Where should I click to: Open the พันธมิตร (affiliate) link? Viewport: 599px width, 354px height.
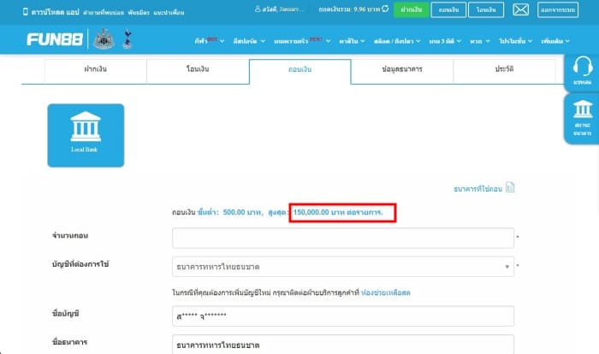[x=139, y=13]
